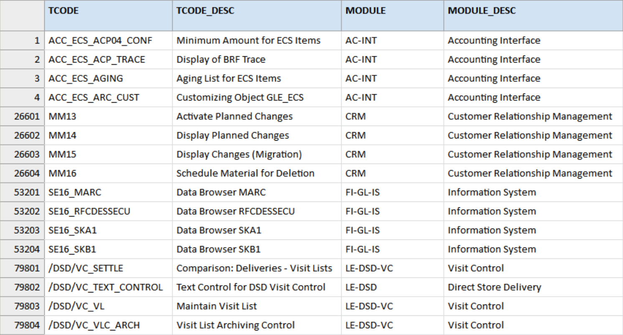The image size is (623, 335).
Task: Select the LE-DSD module cell
Action: (392, 287)
